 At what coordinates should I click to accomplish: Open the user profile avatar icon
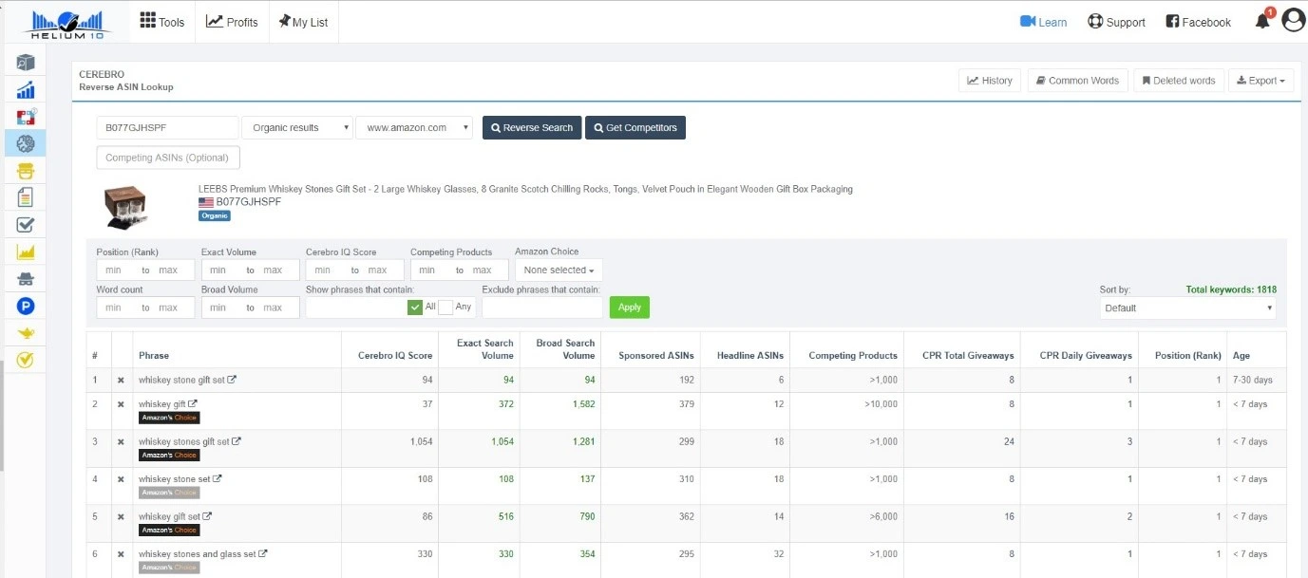[x=1293, y=20]
